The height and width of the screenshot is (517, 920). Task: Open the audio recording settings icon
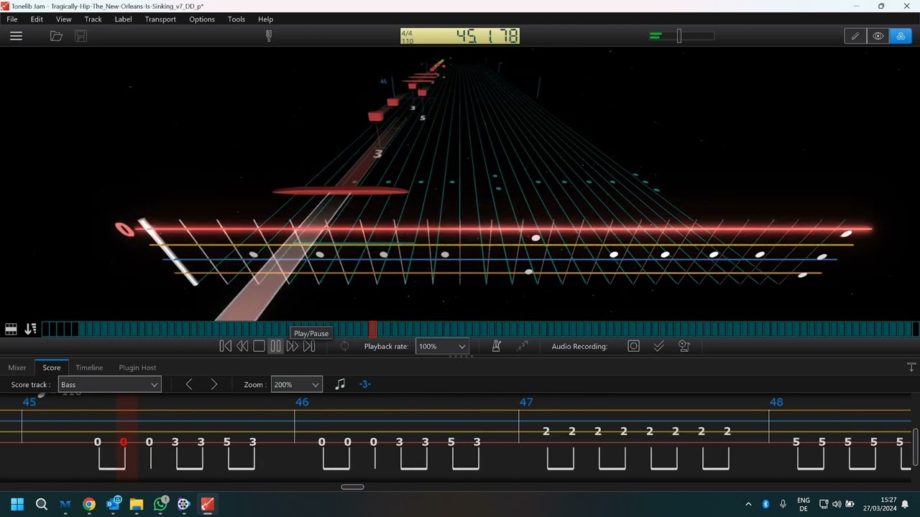tap(684, 346)
